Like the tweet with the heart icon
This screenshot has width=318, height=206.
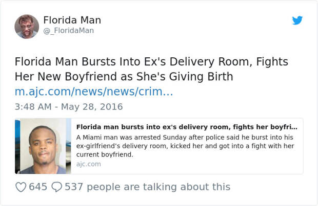pyautogui.click(x=21, y=187)
